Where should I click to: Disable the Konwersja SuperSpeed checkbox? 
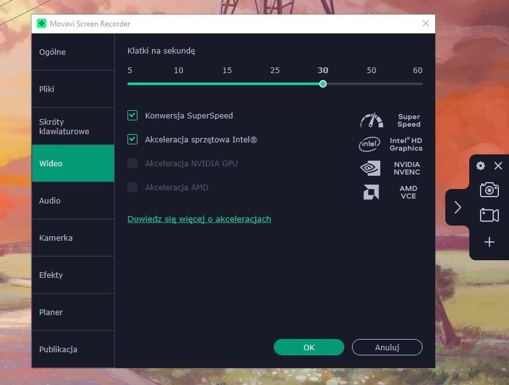[x=132, y=115]
